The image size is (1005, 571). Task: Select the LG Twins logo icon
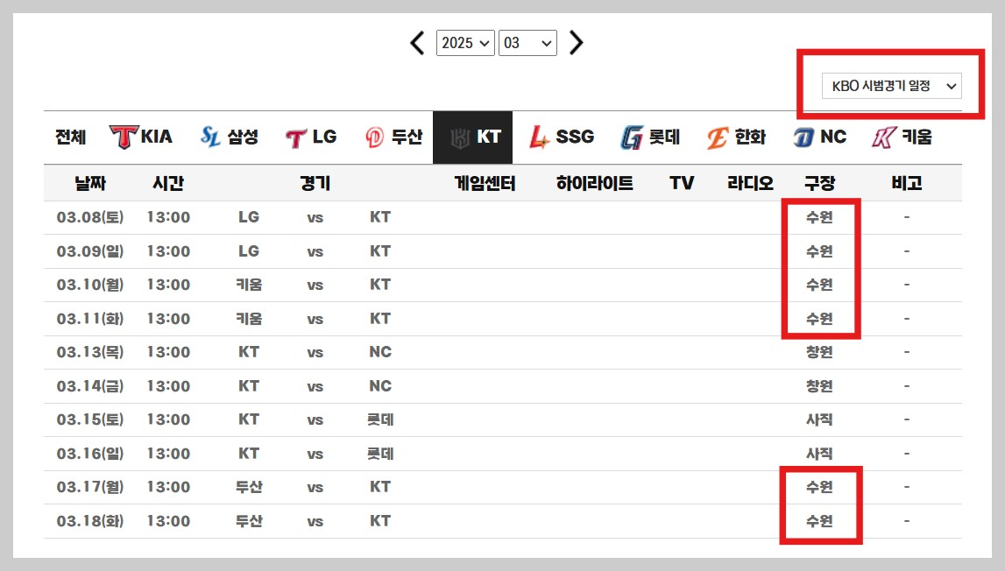(x=296, y=137)
